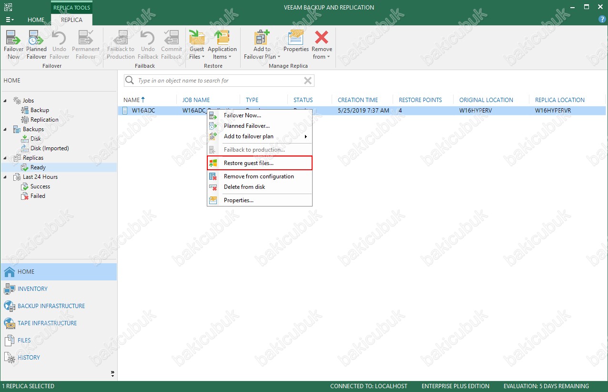
Task: Select the W16ADC replica row
Action: coord(362,111)
